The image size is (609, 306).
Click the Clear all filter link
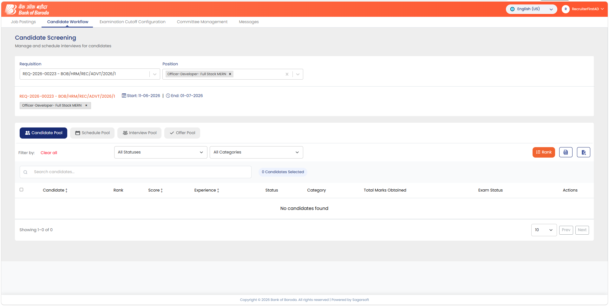[x=49, y=153]
